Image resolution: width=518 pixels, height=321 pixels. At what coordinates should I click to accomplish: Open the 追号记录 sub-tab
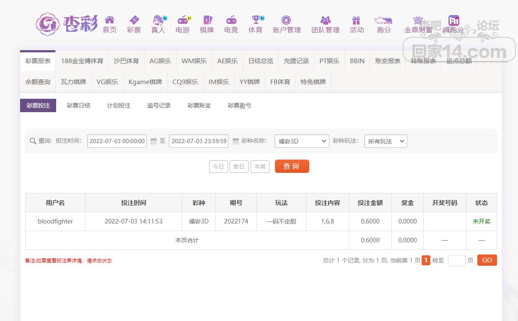pyautogui.click(x=159, y=105)
